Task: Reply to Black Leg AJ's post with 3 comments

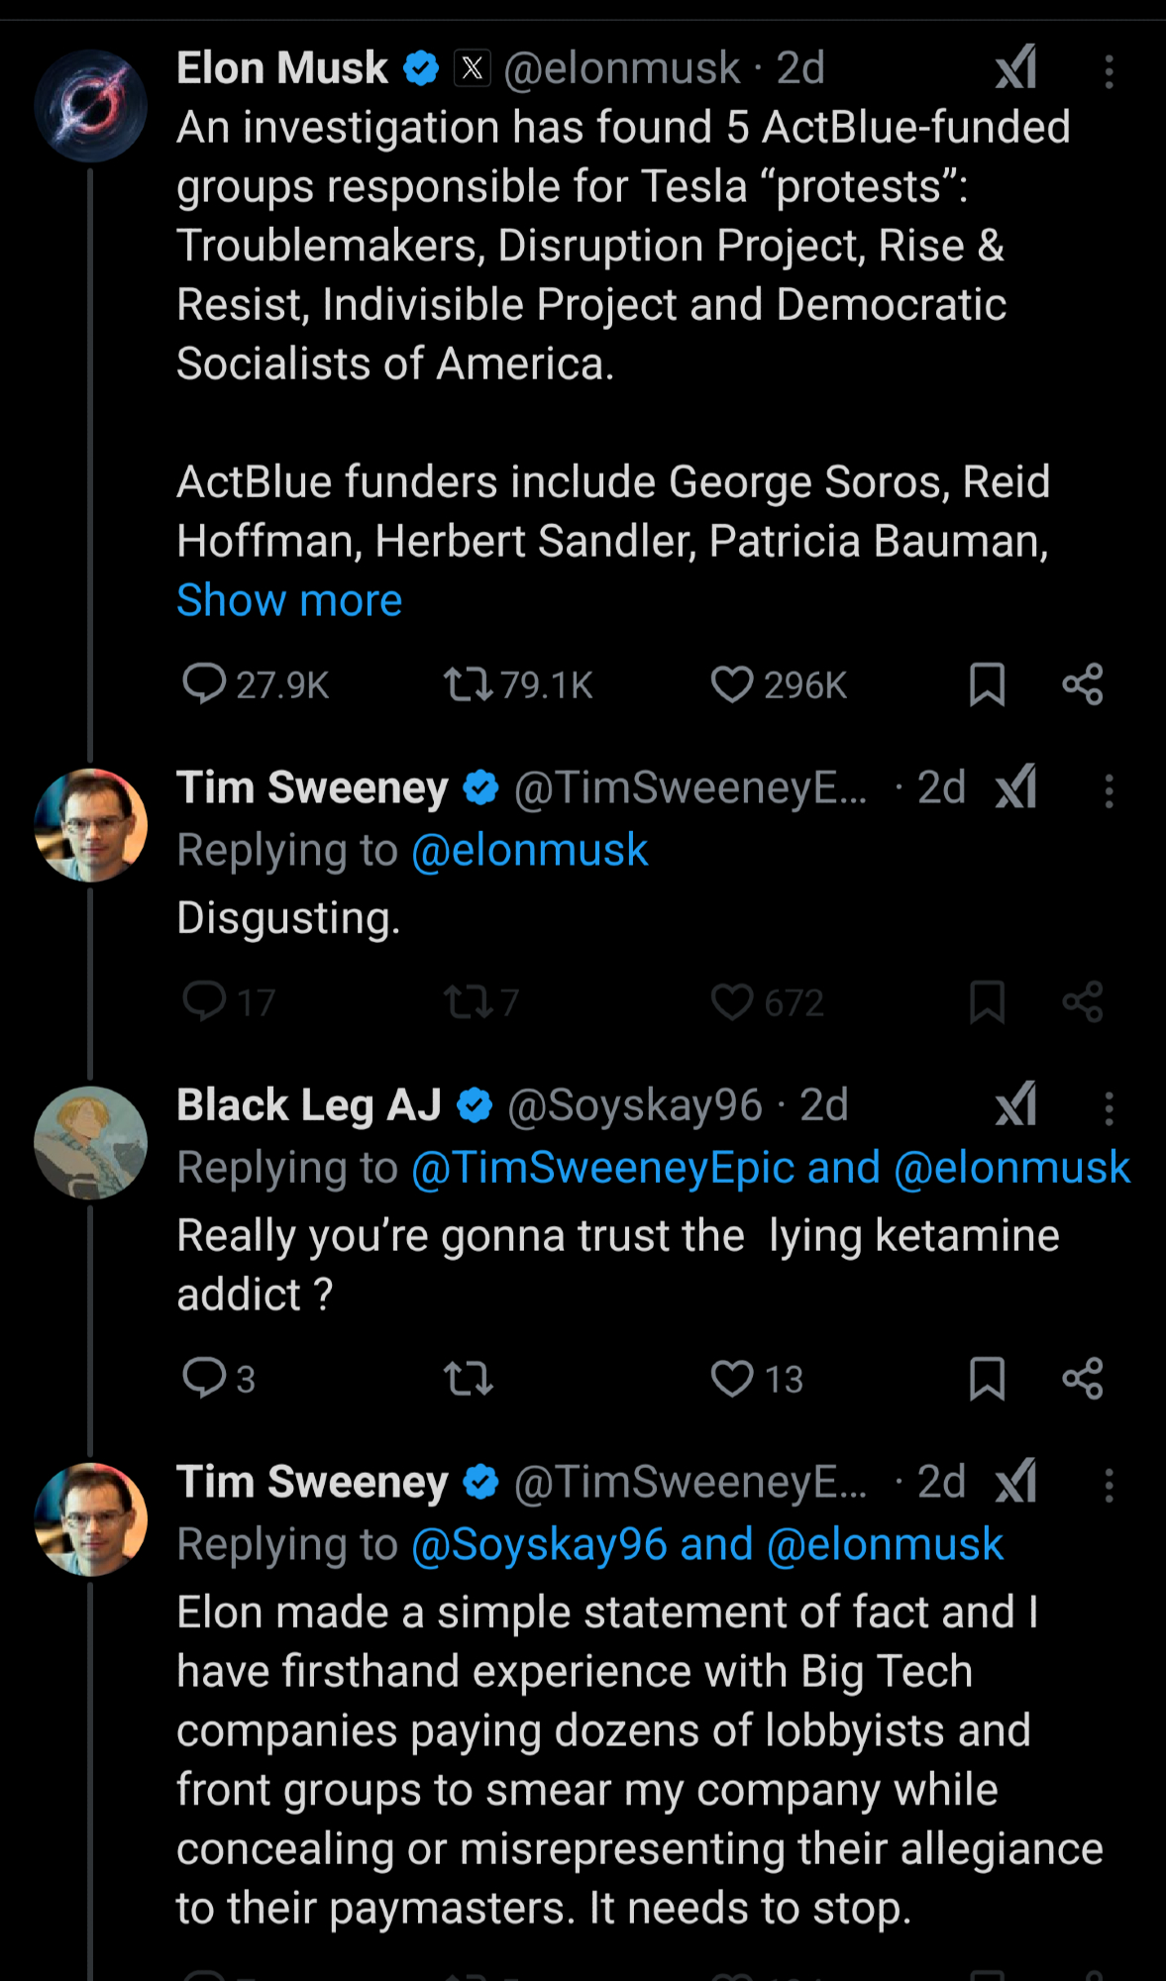Action: [205, 1379]
